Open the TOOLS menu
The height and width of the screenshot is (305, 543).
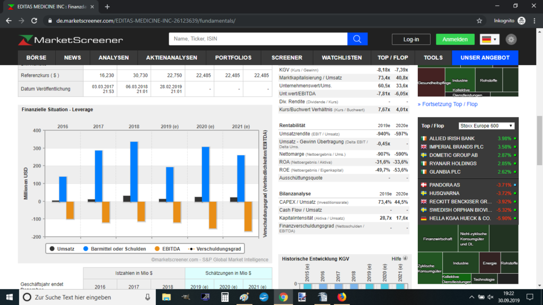(433, 58)
